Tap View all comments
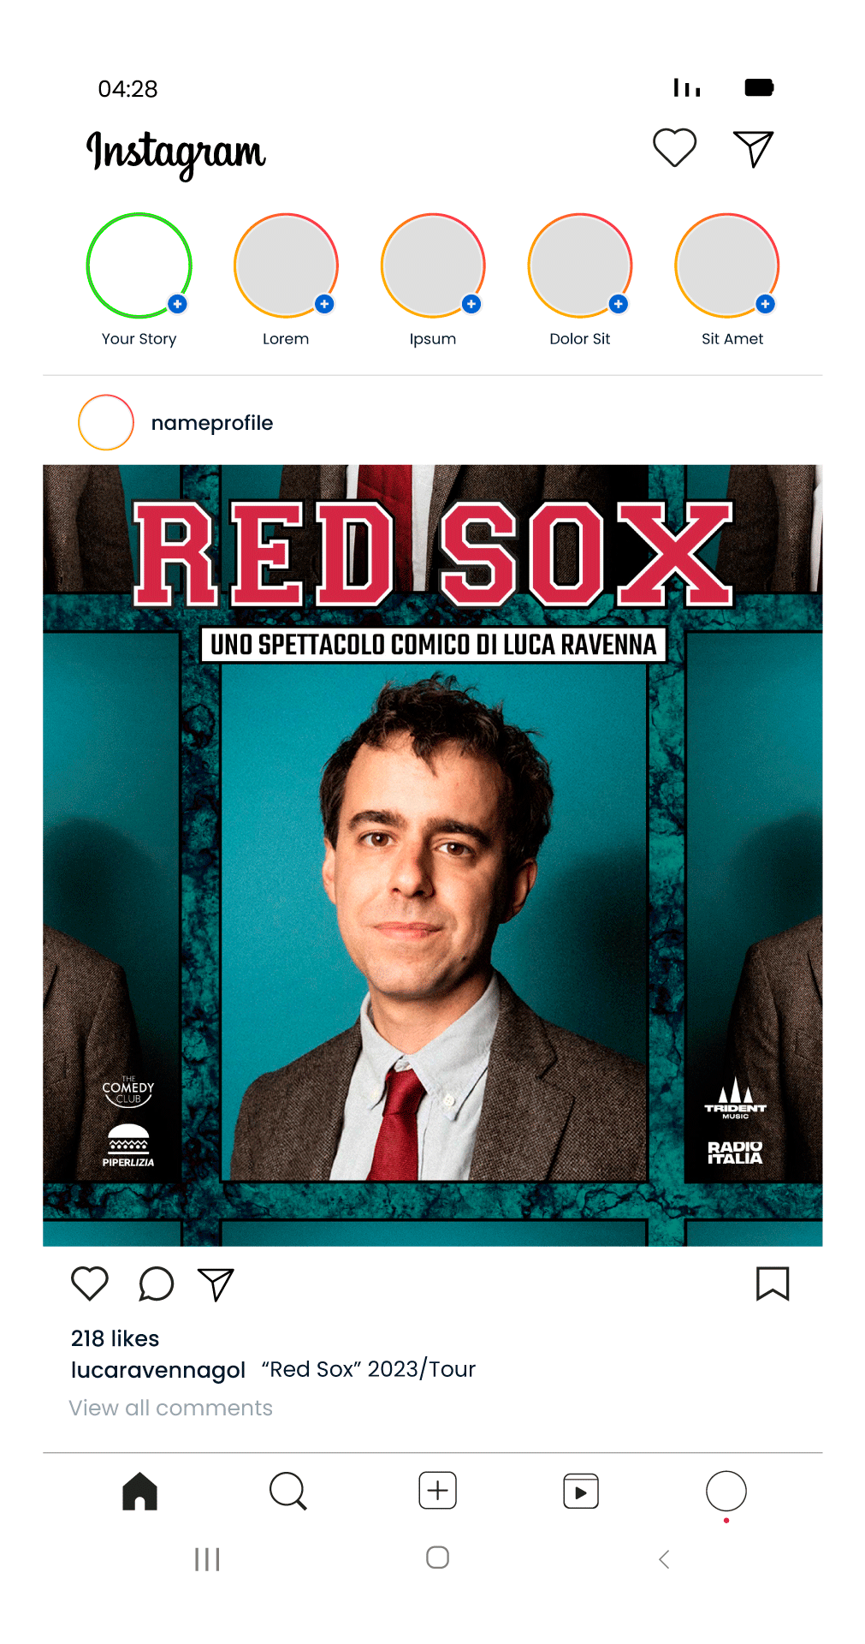The image size is (865, 1644). point(171,1408)
